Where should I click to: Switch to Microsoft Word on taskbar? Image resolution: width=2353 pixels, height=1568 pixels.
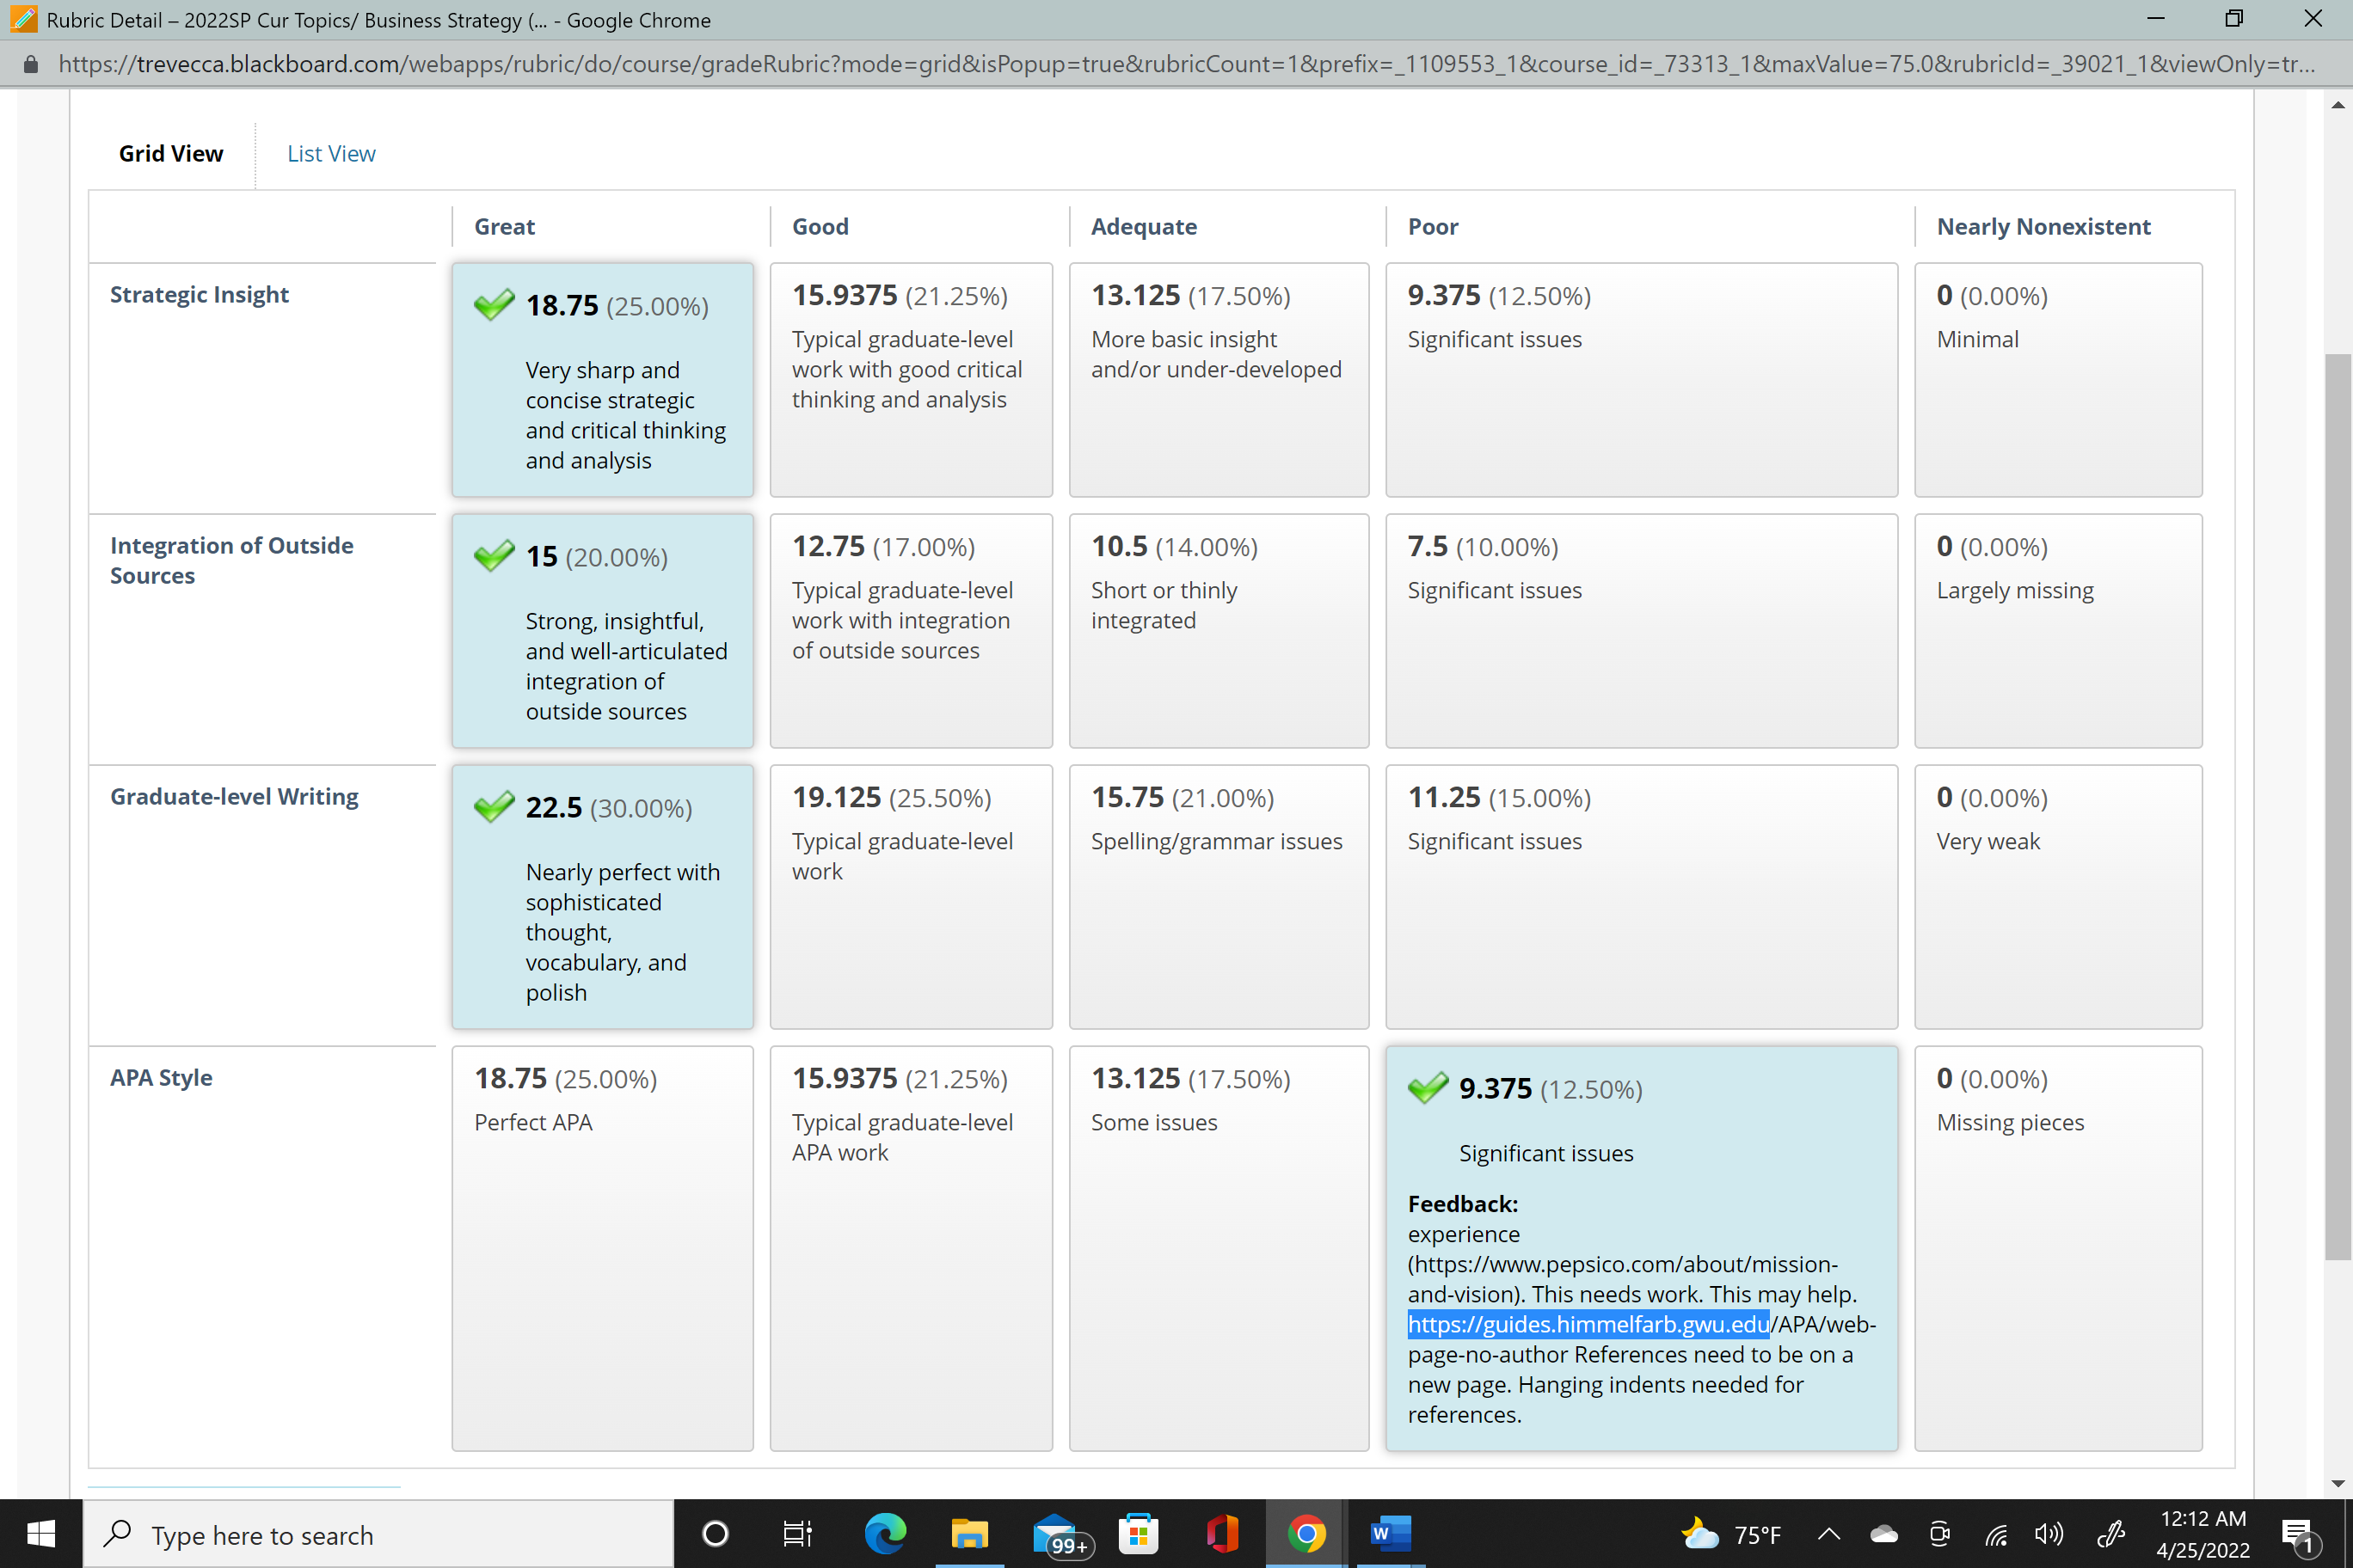pyautogui.click(x=1390, y=1533)
